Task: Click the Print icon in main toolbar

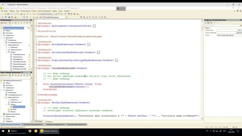Action: [x=21, y=14]
